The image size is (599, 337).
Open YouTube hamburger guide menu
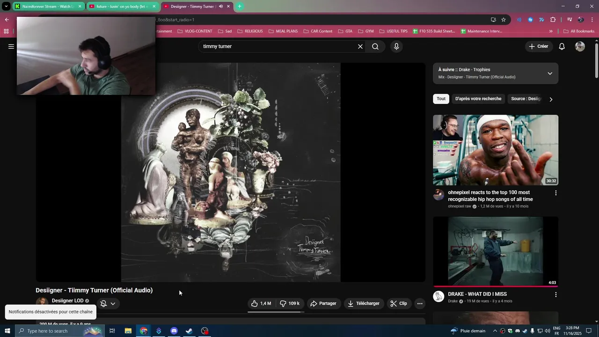coord(11,46)
